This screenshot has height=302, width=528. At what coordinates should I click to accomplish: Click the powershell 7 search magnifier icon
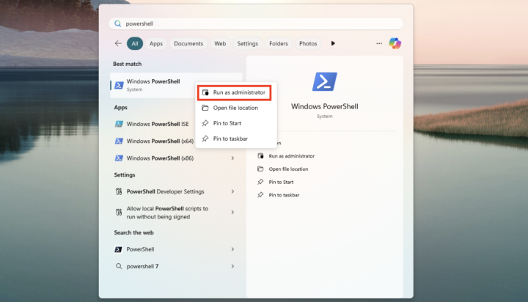click(119, 266)
